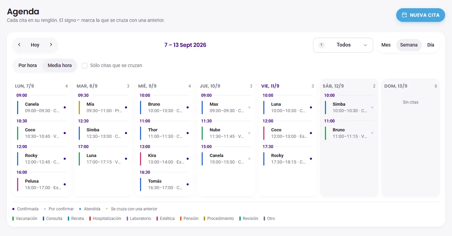The image size is (452, 236).
Task: Click the 7 – 13 Sept 2026 date range
Action: (185, 45)
